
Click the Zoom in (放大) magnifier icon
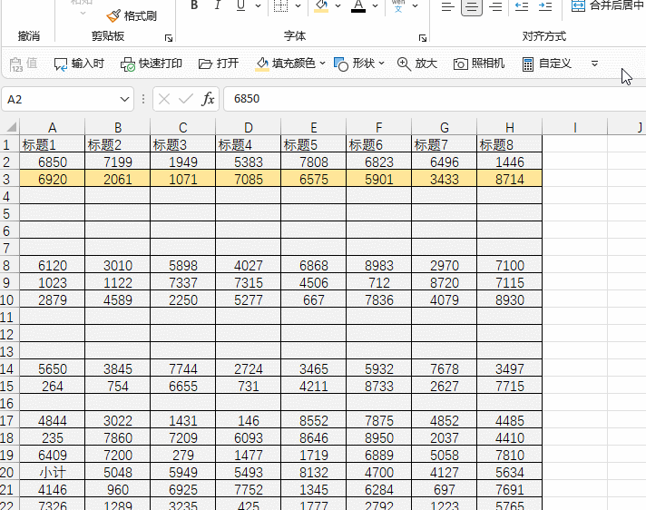(x=404, y=64)
